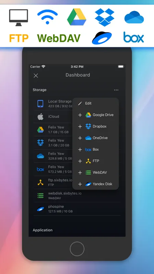Click the green WebDAV label in the banner

(x=59, y=38)
